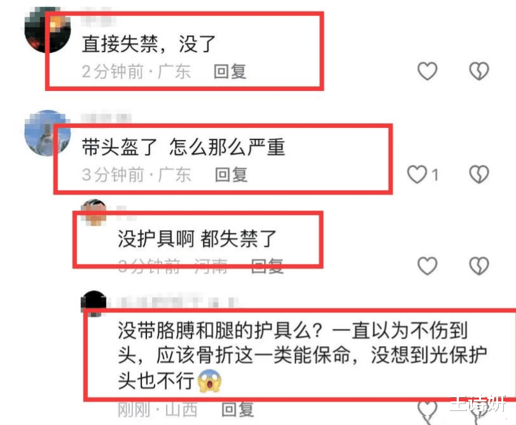Reply to the comment '带头盔了 怎么那么严重'
The height and width of the screenshot is (425, 516).
click(231, 174)
